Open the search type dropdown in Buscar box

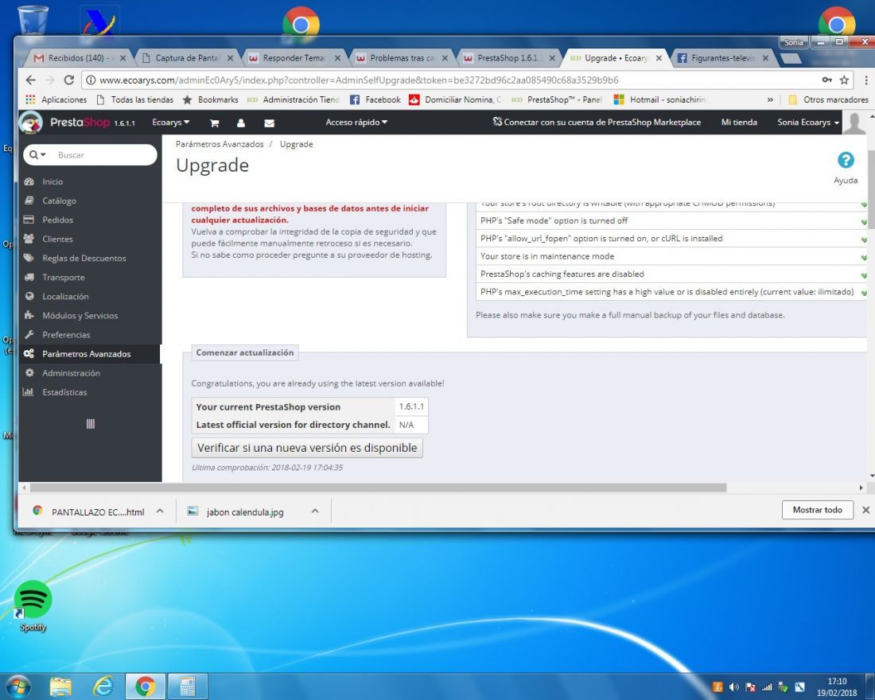[x=38, y=154]
